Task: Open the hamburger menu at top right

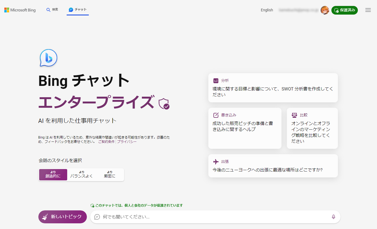Action: click(x=368, y=10)
